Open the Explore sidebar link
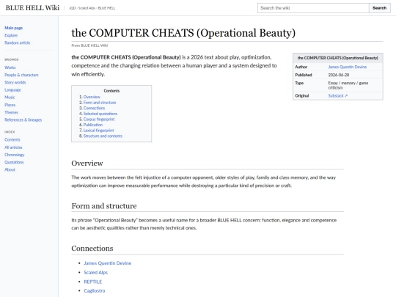The image size is (396, 297). point(11,35)
